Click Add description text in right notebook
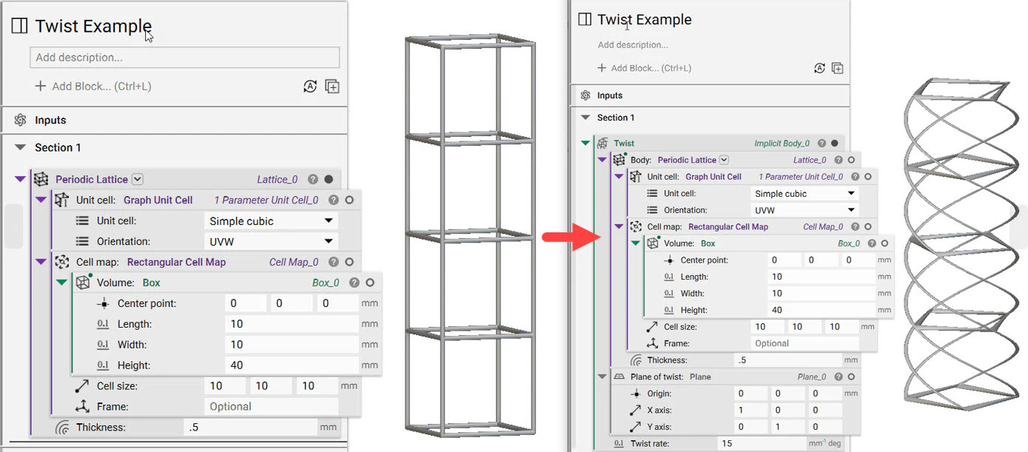The height and width of the screenshot is (452, 1028). (x=633, y=45)
